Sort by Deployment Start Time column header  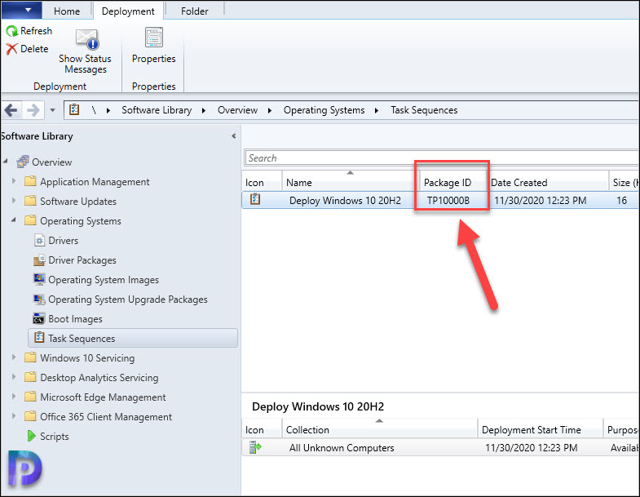(540, 429)
